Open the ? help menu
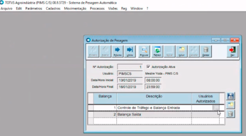246x136 pixels. [147, 9]
